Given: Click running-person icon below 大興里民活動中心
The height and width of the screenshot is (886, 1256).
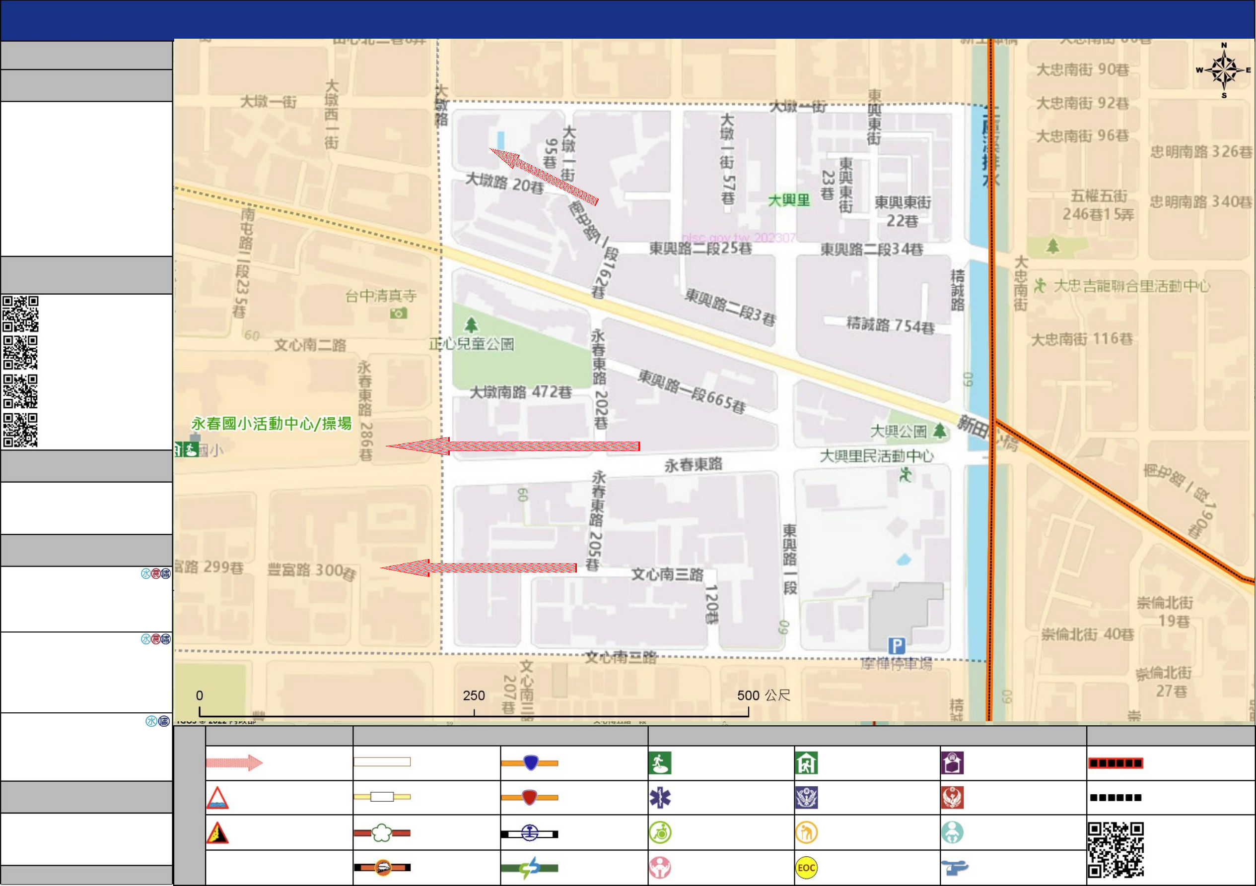Looking at the screenshot, I should pyautogui.click(x=906, y=475).
